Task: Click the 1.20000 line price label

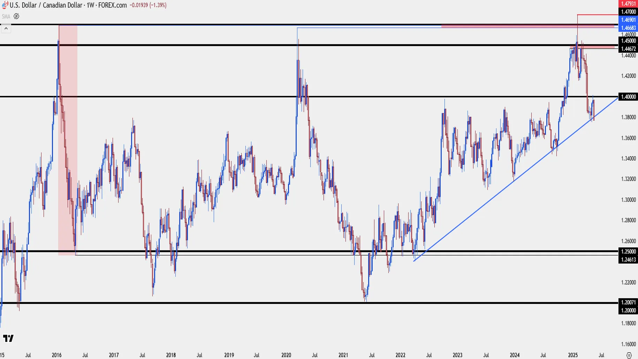Action: pos(628,310)
